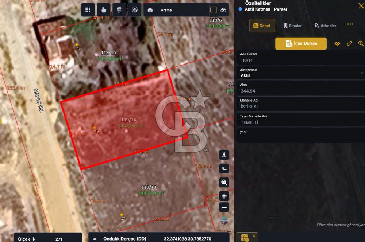Click the Ölçek scale value 271
This screenshot has width=365, height=242.
click(59, 239)
